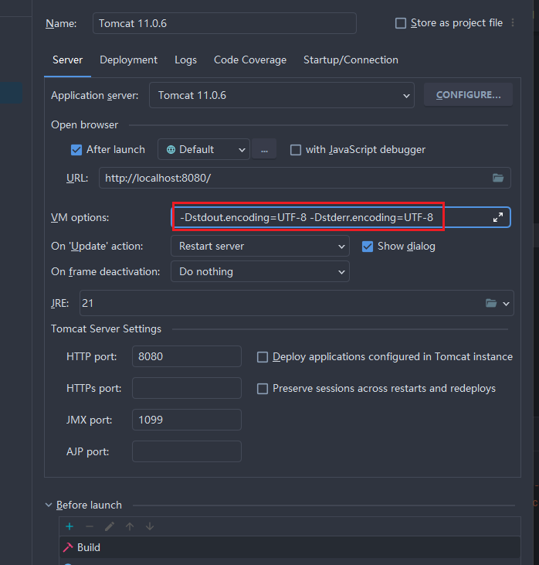The width and height of the screenshot is (539, 565).
Task: Switch to the Deployment tab
Action: click(128, 60)
